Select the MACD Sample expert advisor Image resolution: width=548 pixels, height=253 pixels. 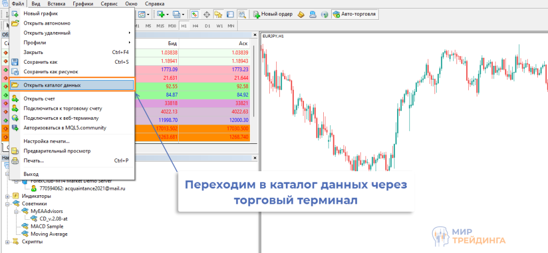pos(47,226)
